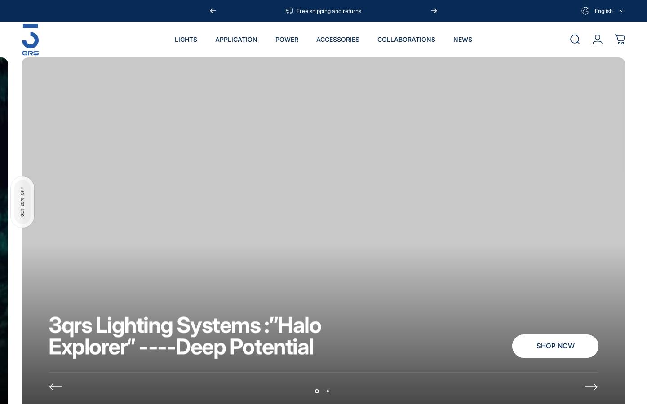Select the second slide indicator dot
Screen dimensions: 647x404
[x=328, y=391]
